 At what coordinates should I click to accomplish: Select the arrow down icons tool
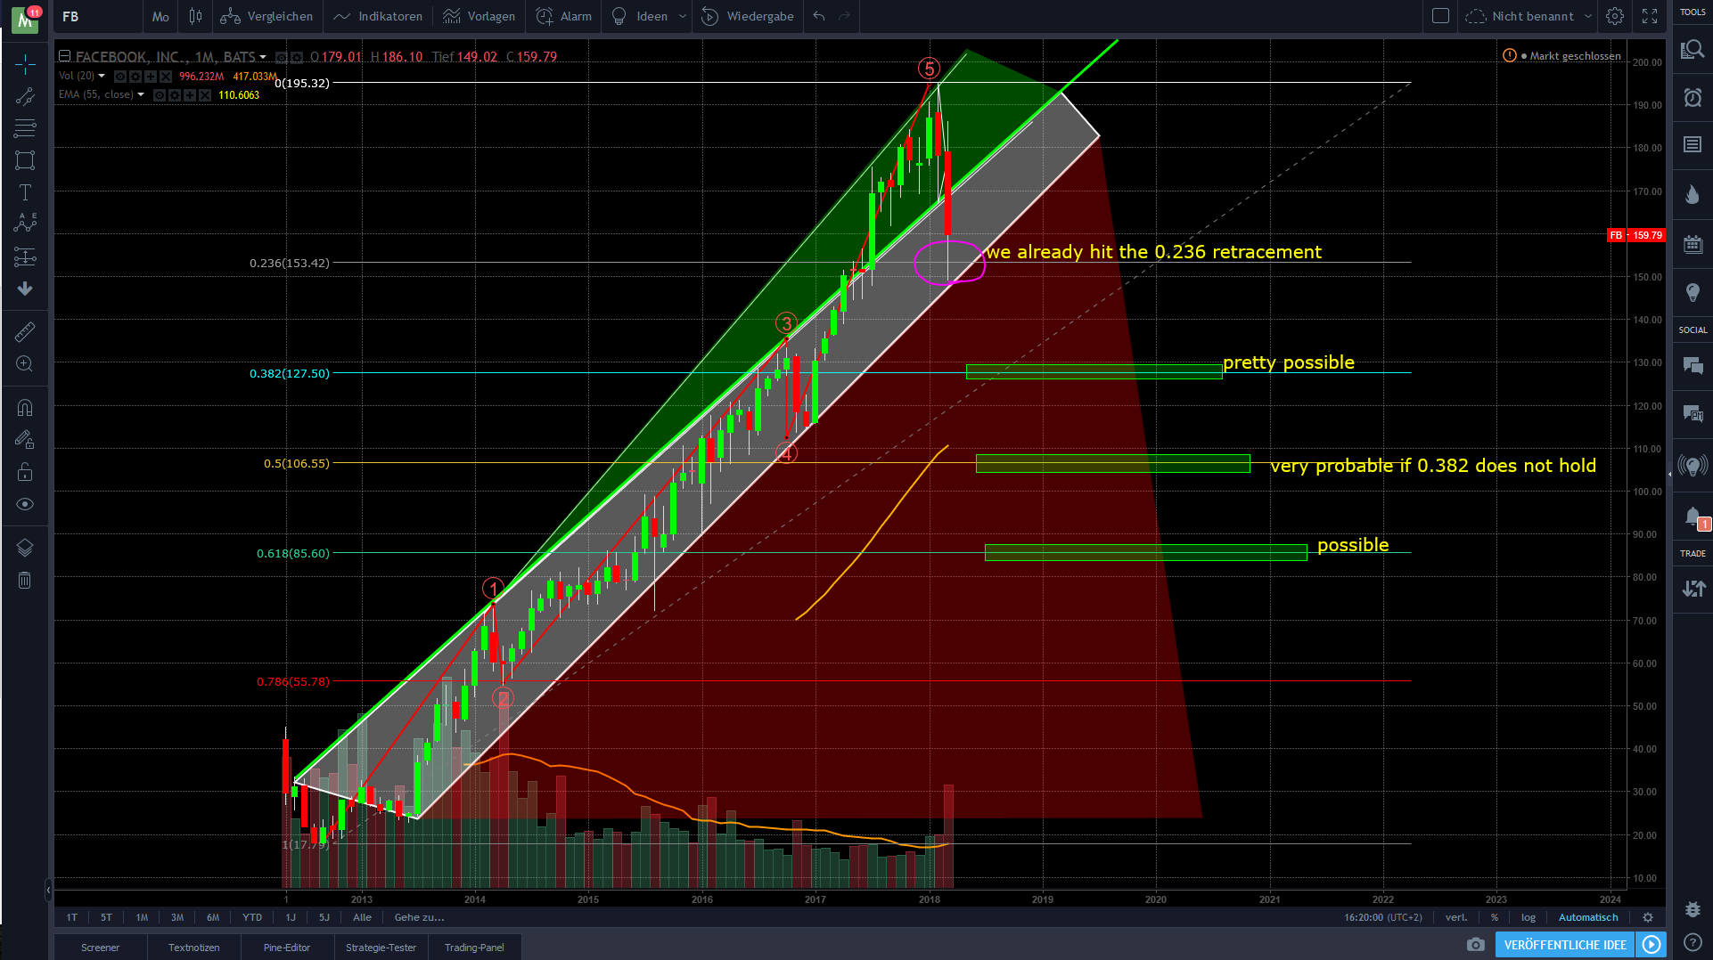pos(25,289)
